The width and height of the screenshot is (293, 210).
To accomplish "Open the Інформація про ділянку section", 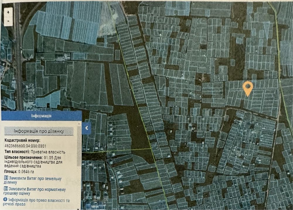I will [39, 131].
